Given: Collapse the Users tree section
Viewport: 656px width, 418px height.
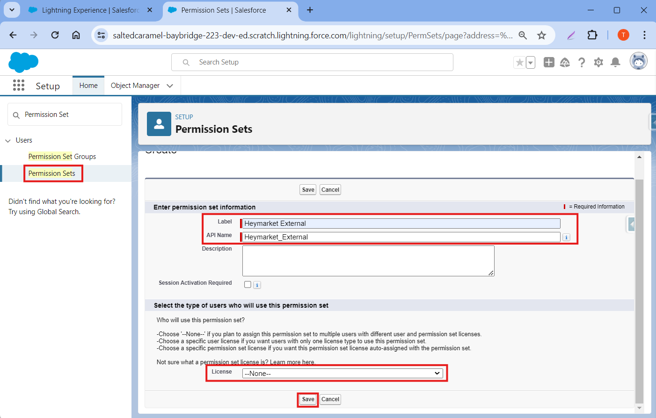Looking at the screenshot, I should coord(8,141).
